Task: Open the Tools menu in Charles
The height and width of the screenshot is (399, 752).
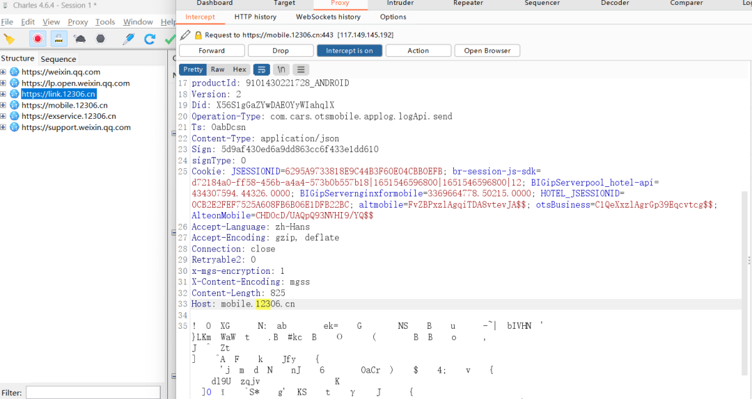Action: 105,22
